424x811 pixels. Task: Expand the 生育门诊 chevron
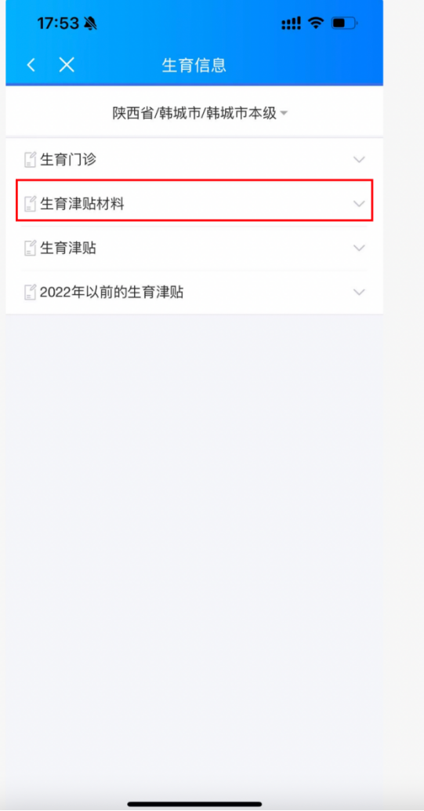click(x=359, y=160)
